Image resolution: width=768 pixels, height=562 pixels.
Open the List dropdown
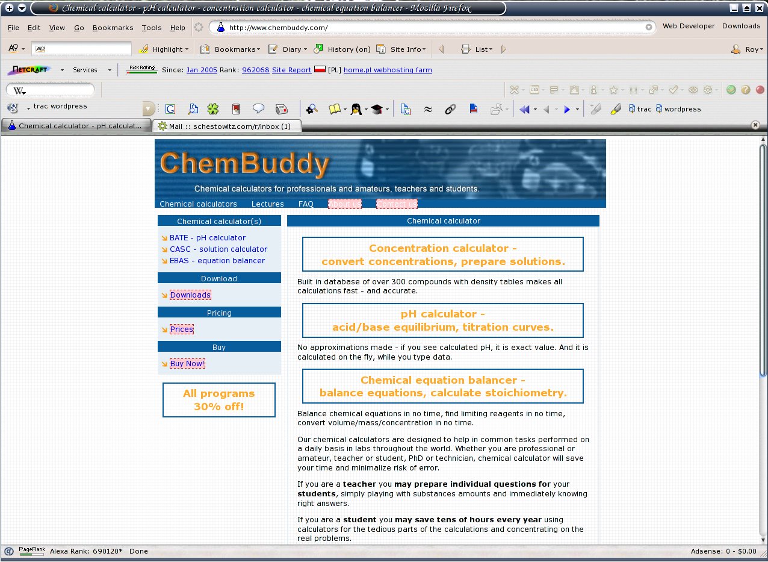(477, 49)
